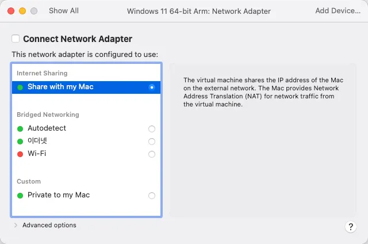Click green status dot beside Private to my Mac
The width and height of the screenshot is (368, 244).
(x=20, y=196)
